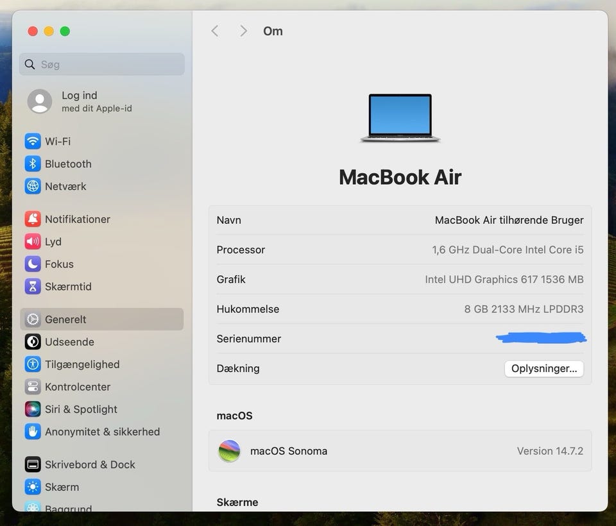This screenshot has width=616, height=526.
Task: Minimize window using the yellow button
Action: tap(49, 31)
